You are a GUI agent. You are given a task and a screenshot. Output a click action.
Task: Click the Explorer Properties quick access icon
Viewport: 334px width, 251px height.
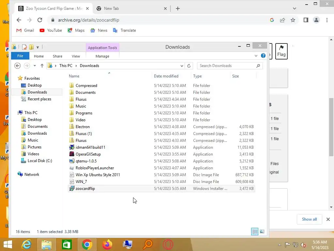coord(24,47)
